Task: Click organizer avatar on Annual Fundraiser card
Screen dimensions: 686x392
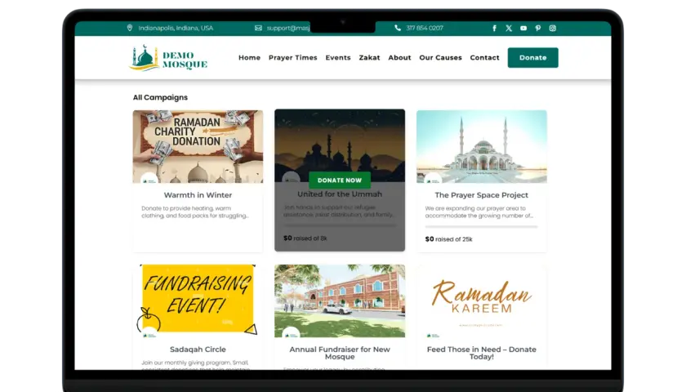Action: [291, 333]
